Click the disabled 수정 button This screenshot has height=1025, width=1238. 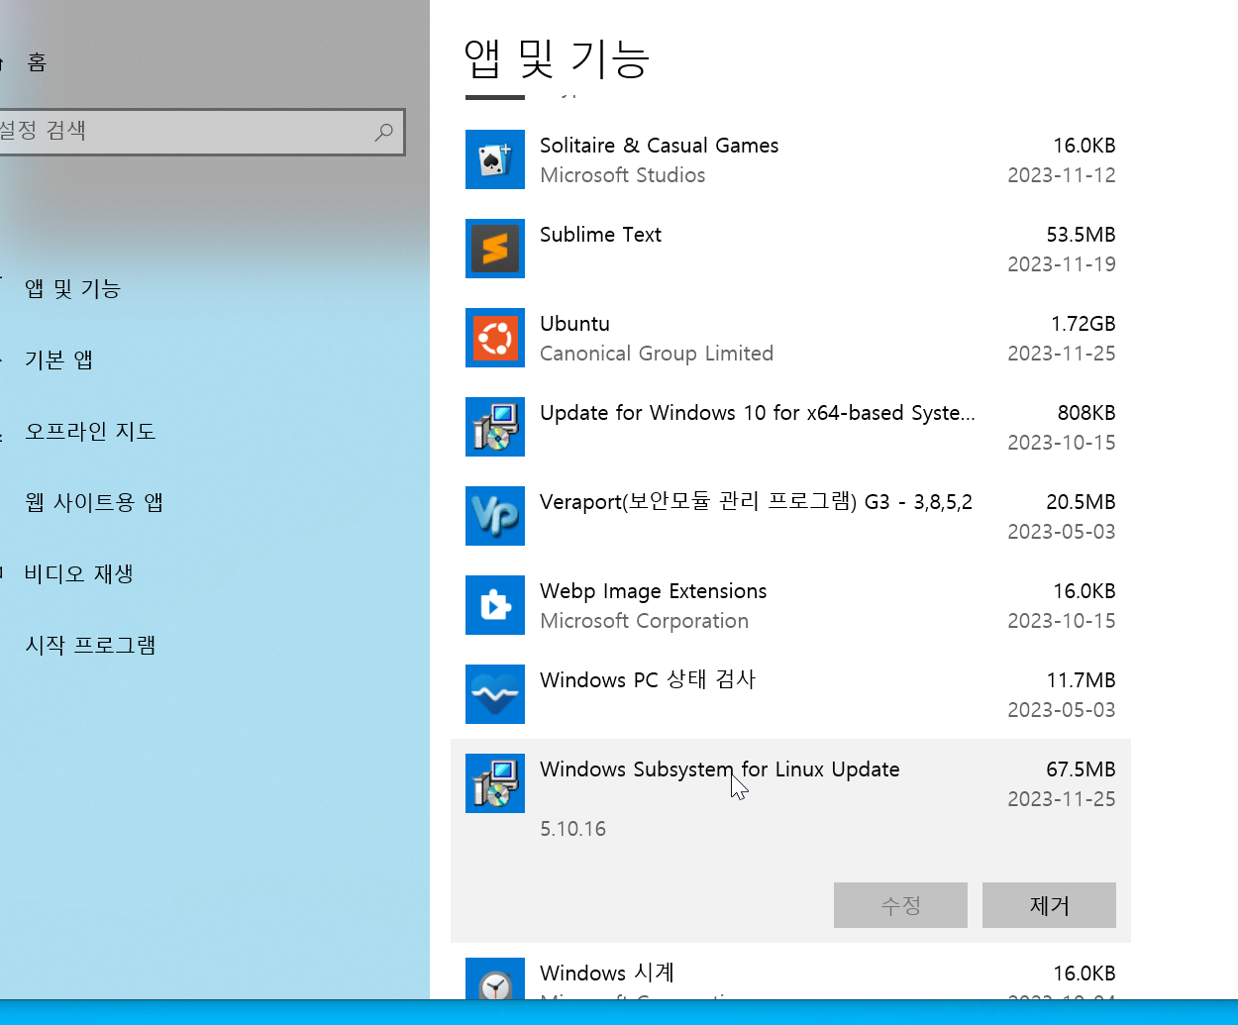coord(900,905)
